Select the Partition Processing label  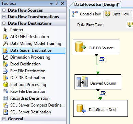point(28,85)
